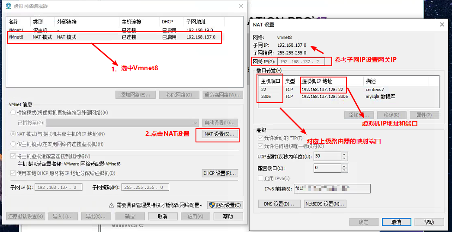Click the warning triangle icon beside 需要具备管理员特权

(112, 206)
